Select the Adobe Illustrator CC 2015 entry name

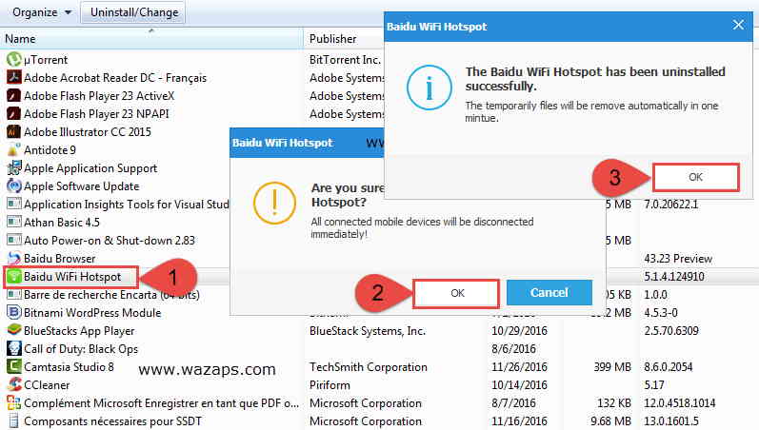88,132
